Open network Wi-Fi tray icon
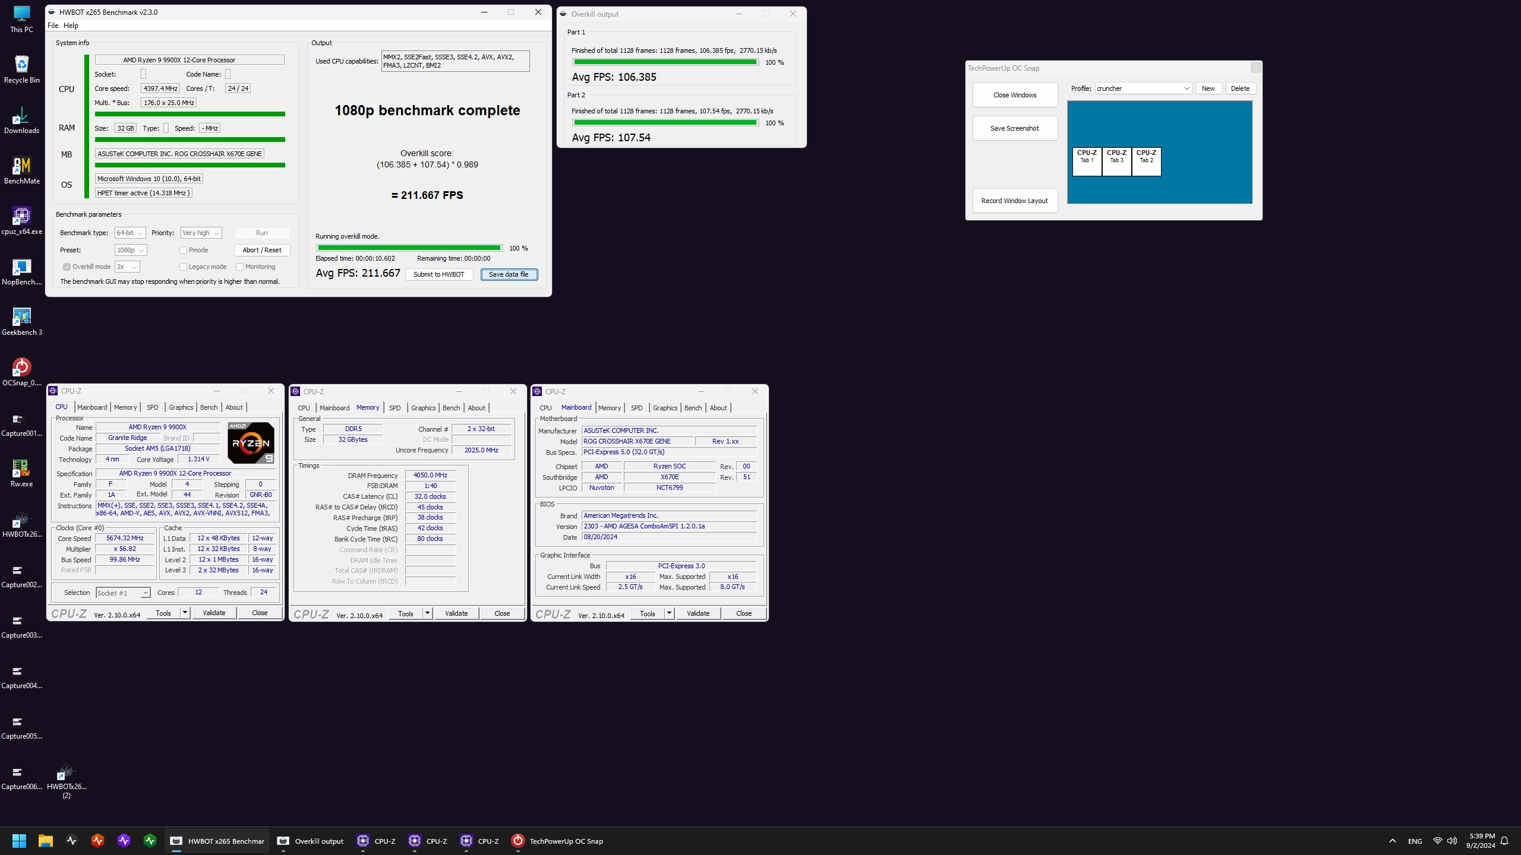Image resolution: width=1521 pixels, height=855 pixels. click(1437, 841)
